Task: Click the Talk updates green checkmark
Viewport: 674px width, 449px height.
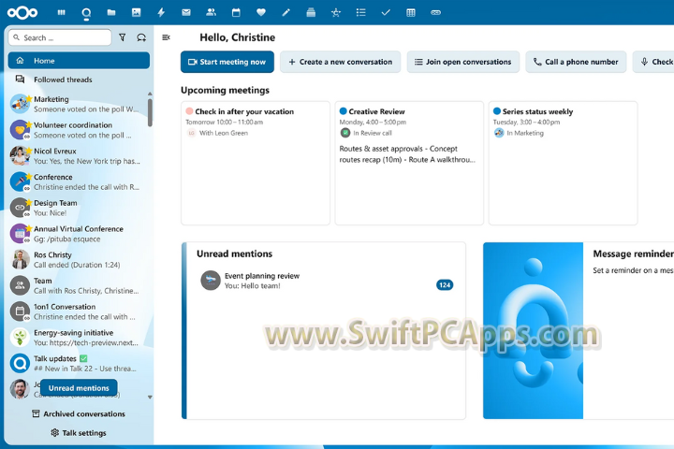Action: [83, 358]
